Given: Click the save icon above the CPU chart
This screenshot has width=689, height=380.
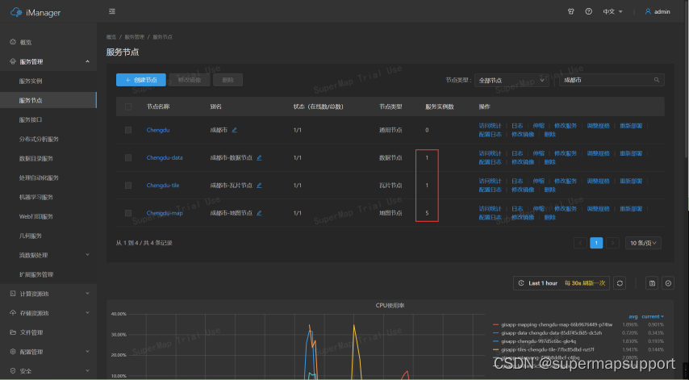Looking at the screenshot, I should point(652,283).
